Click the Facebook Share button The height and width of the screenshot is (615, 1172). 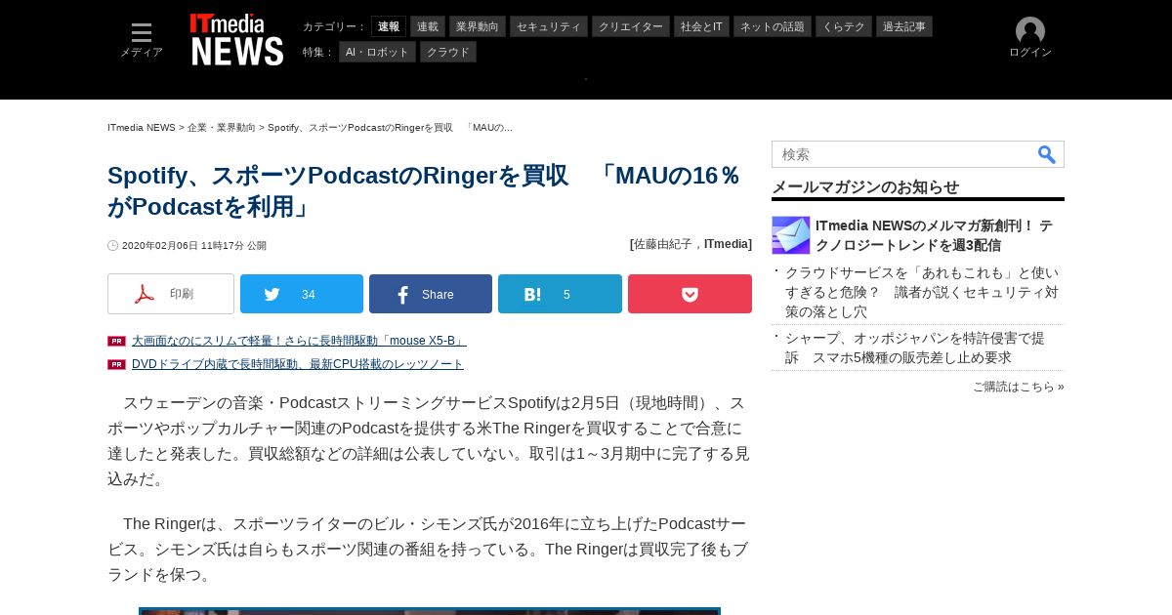[431, 294]
